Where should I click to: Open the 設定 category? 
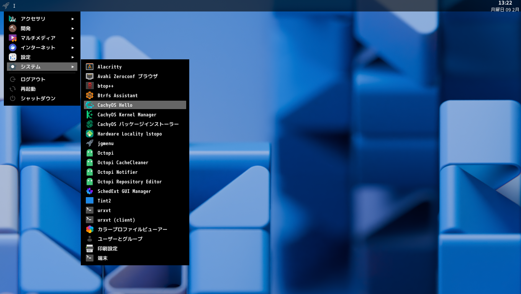point(42,57)
